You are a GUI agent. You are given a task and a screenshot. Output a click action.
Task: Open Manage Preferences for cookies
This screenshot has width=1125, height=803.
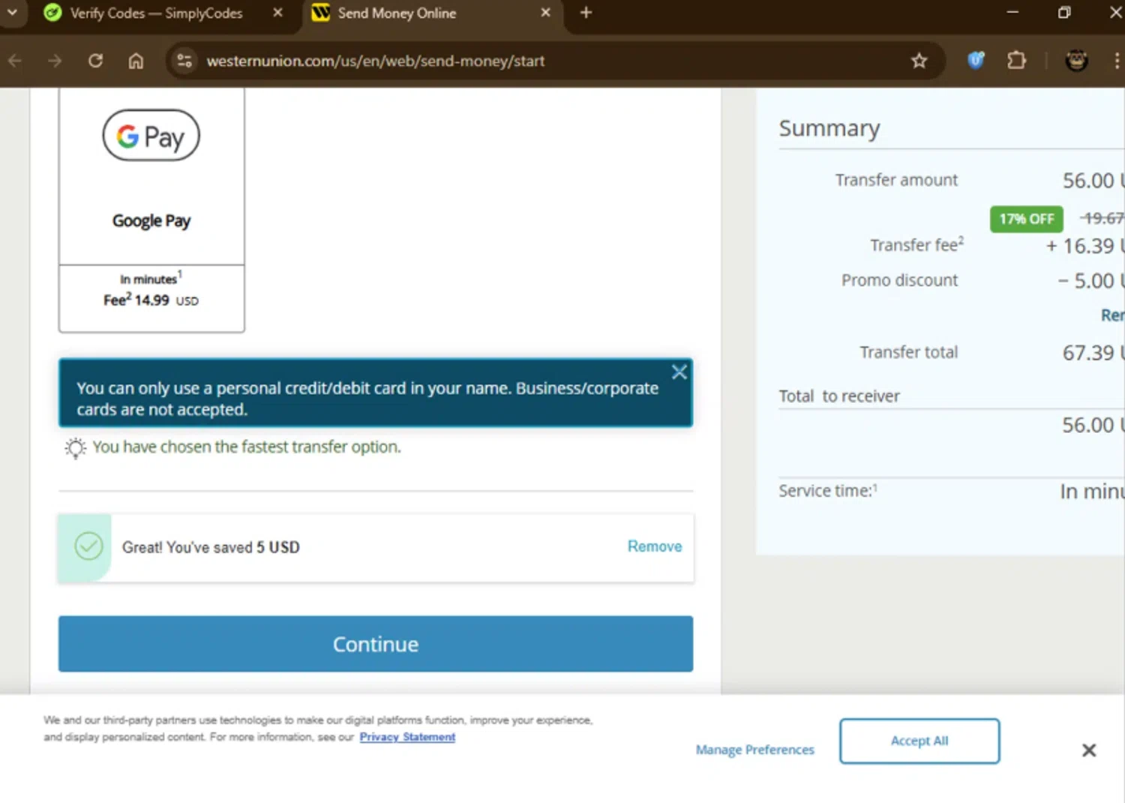[x=754, y=750]
